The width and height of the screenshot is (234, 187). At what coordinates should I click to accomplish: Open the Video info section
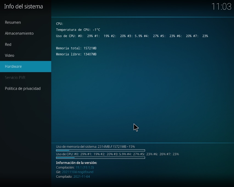26,55
